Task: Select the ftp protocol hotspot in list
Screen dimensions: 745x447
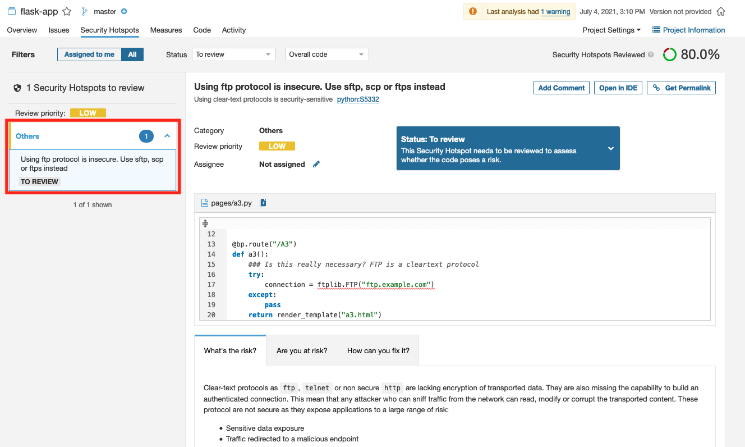Action: point(93,170)
